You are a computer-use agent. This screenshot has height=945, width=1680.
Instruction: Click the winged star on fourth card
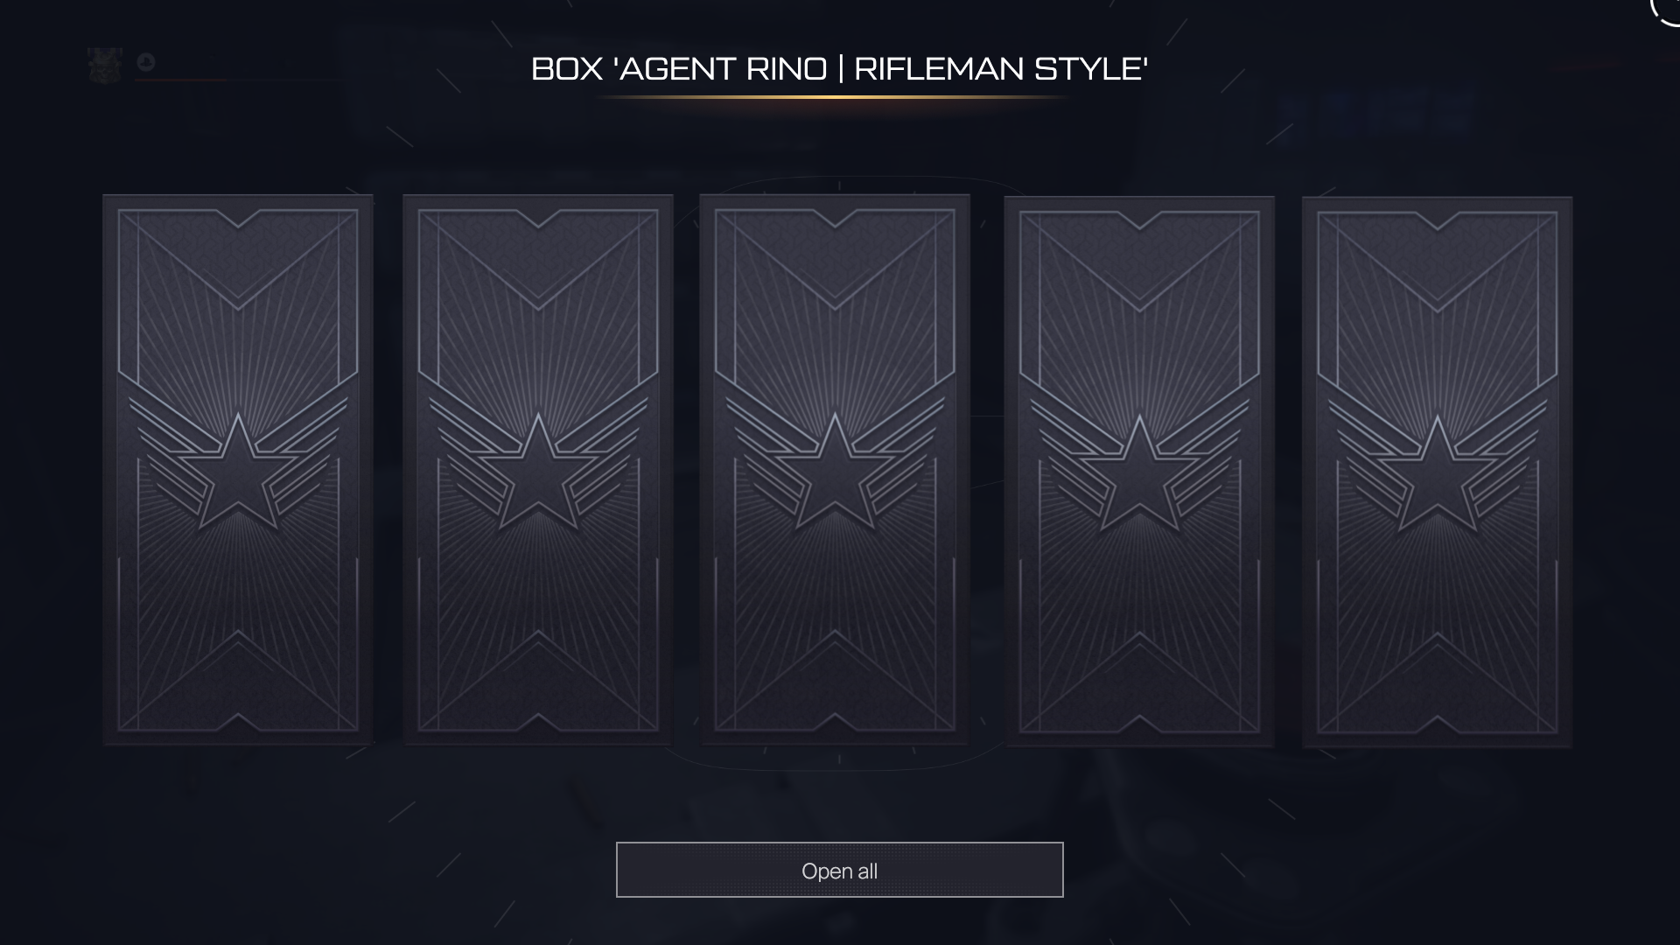[1139, 469]
